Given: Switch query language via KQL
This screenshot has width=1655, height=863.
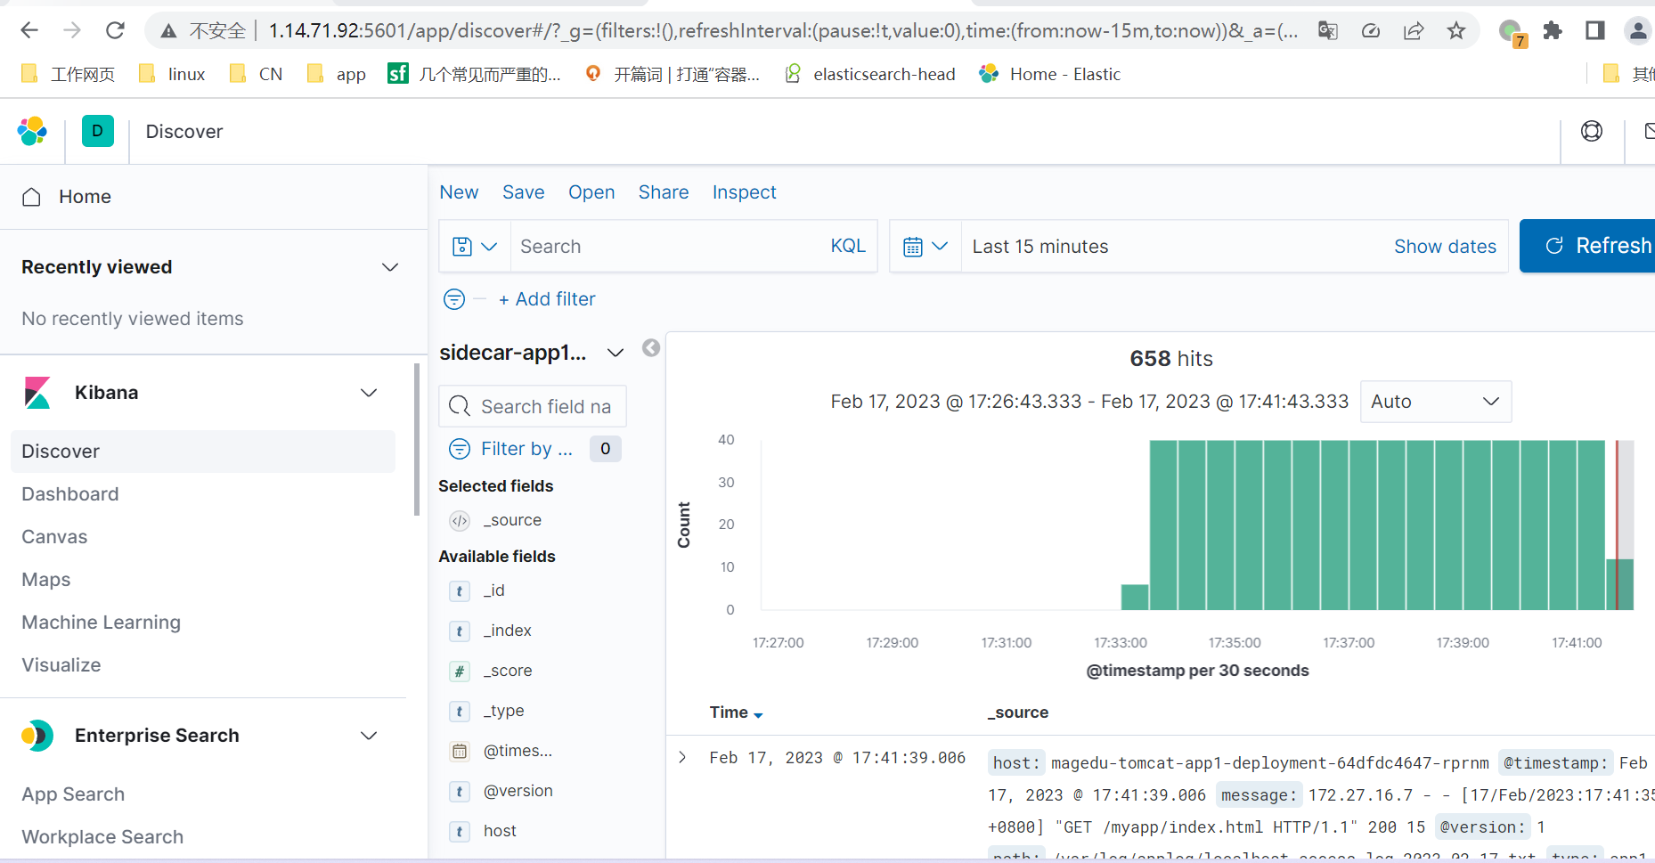Looking at the screenshot, I should coord(848,247).
